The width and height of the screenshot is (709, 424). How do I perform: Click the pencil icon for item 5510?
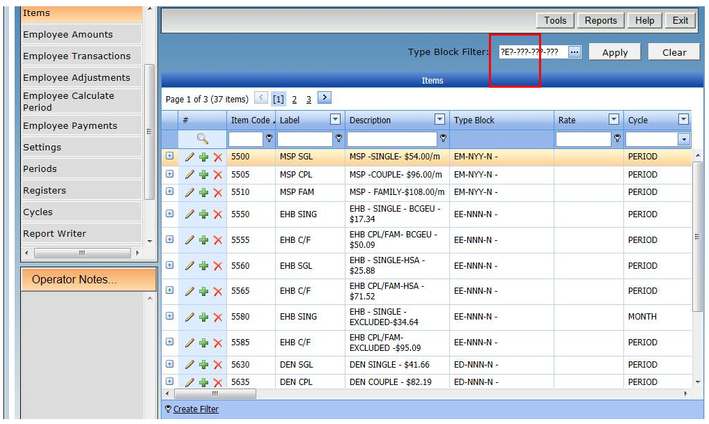tap(189, 193)
